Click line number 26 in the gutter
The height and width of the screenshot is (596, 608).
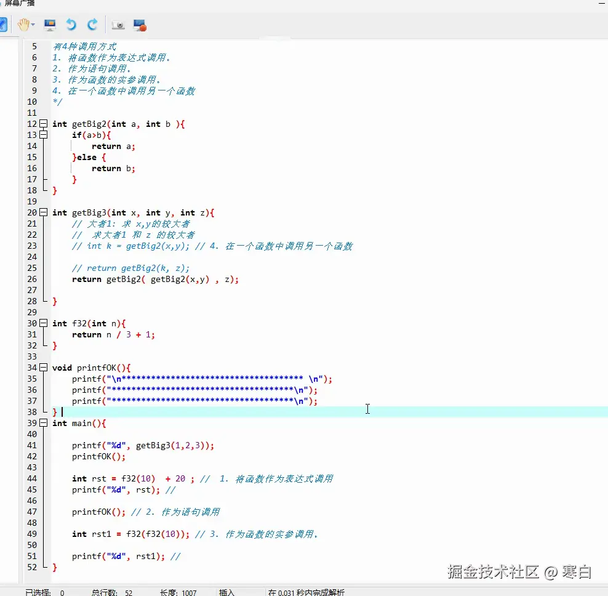coord(32,279)
